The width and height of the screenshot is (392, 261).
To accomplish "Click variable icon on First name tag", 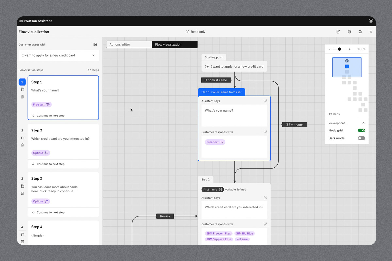I will click(x=220, y=189).
